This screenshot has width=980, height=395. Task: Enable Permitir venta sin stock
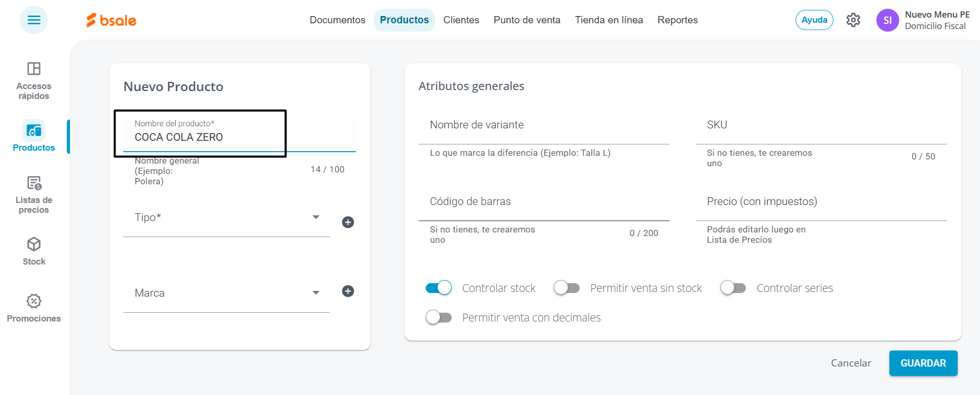[x=567, y=288]
